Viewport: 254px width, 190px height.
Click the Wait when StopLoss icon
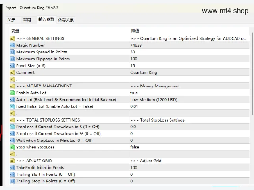[x=12, y=140]
